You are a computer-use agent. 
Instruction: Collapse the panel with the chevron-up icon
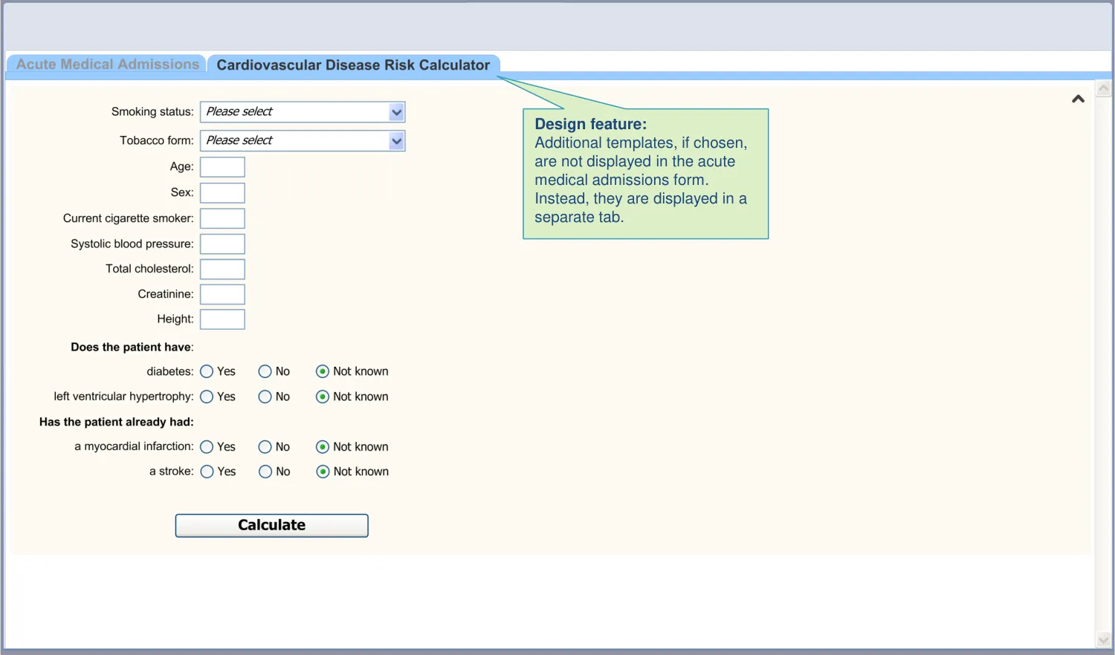pos(1078,99)
